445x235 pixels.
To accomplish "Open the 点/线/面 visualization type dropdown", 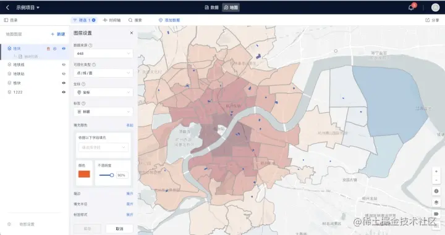I will (103, 73).
